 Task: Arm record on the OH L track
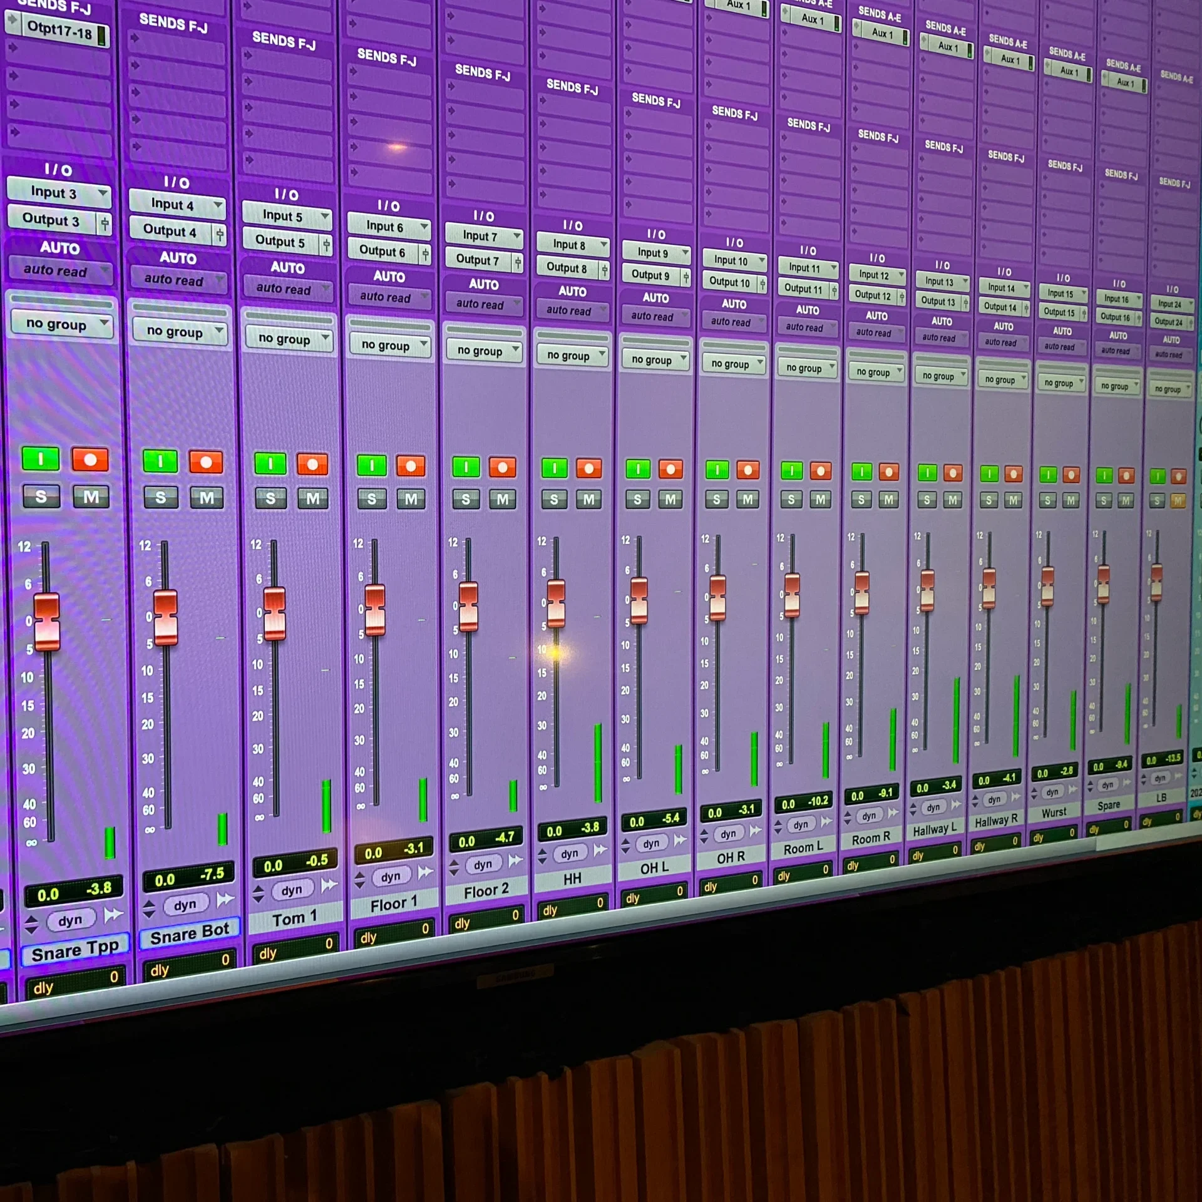pos(670,470)
